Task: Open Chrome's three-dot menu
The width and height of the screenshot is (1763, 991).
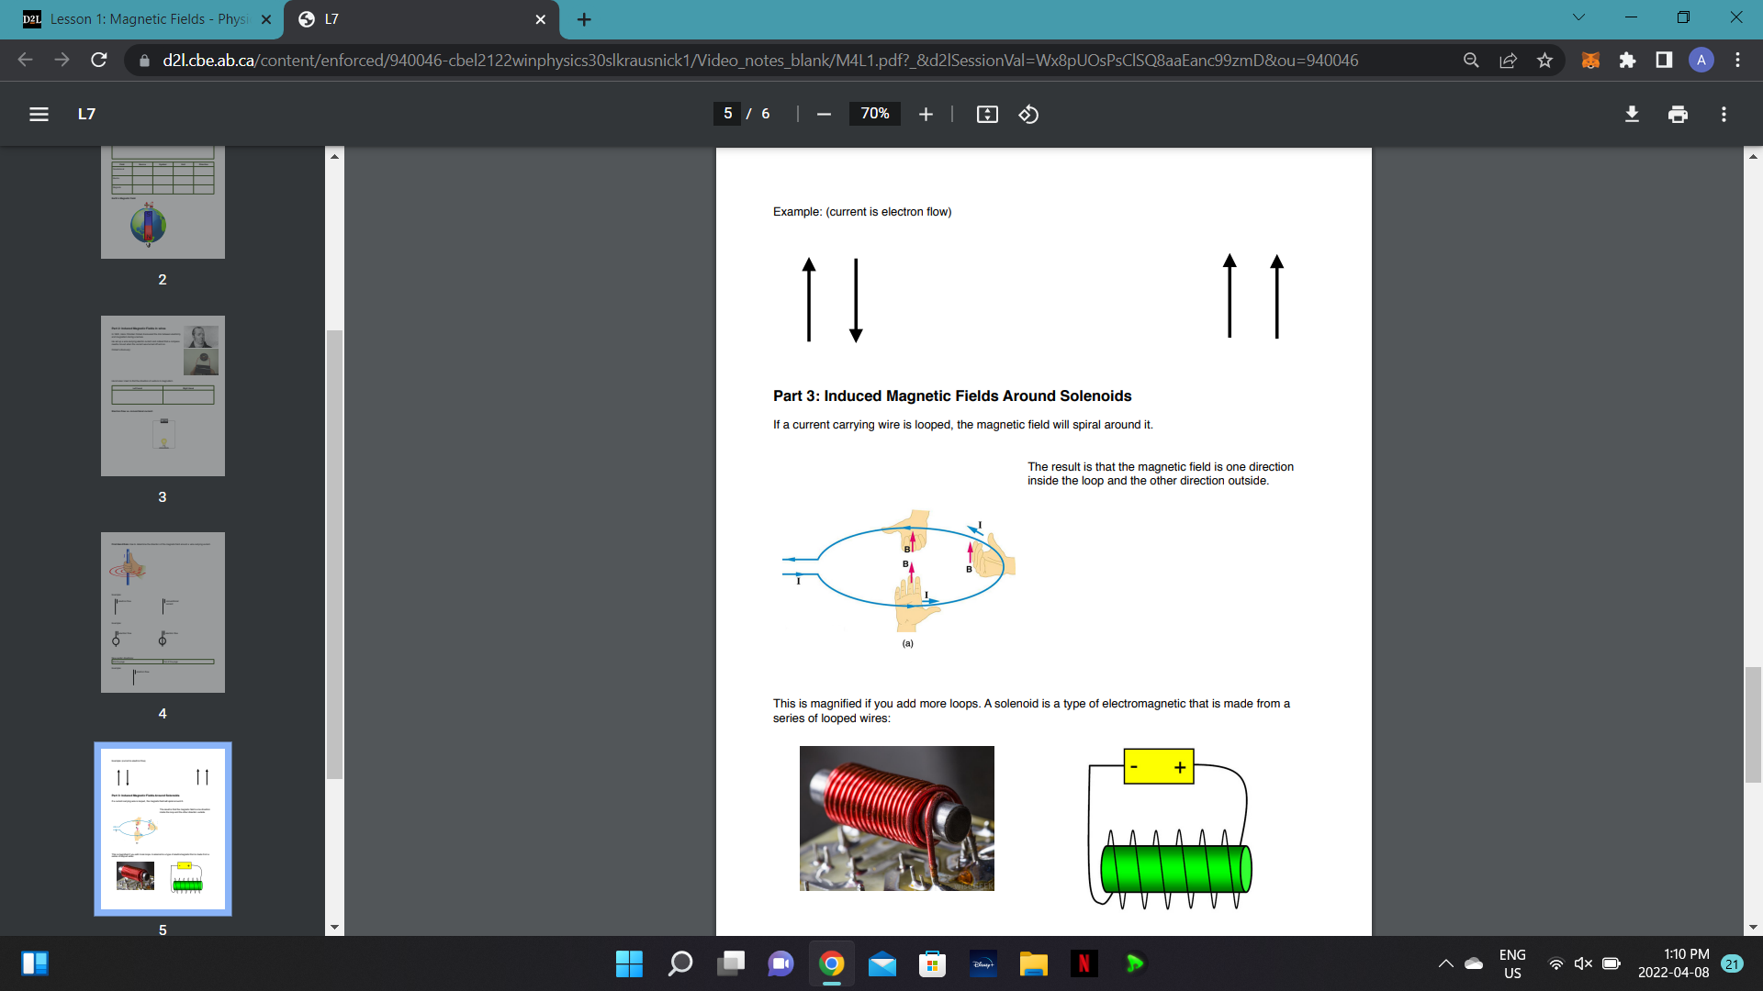Action: coord(1737,60)
